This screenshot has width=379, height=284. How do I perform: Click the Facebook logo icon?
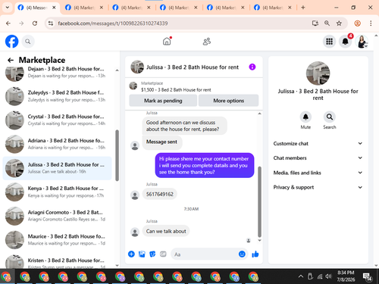point(12,42)
